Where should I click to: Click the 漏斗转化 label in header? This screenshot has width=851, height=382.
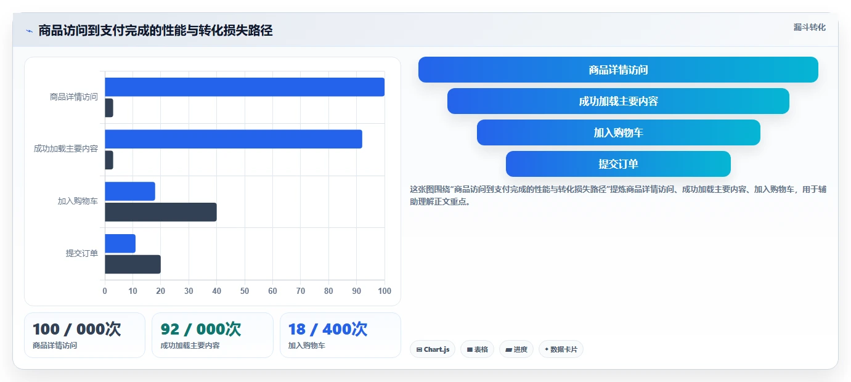tap(809, 27)
